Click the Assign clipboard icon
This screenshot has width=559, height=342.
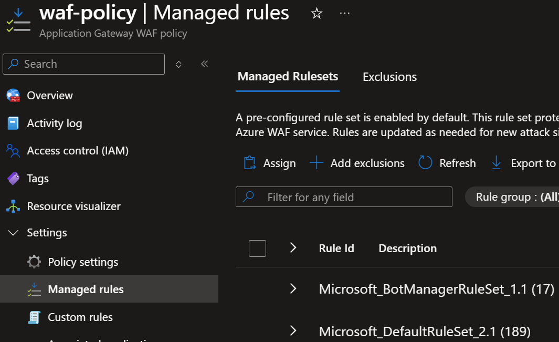click(249, 163)
